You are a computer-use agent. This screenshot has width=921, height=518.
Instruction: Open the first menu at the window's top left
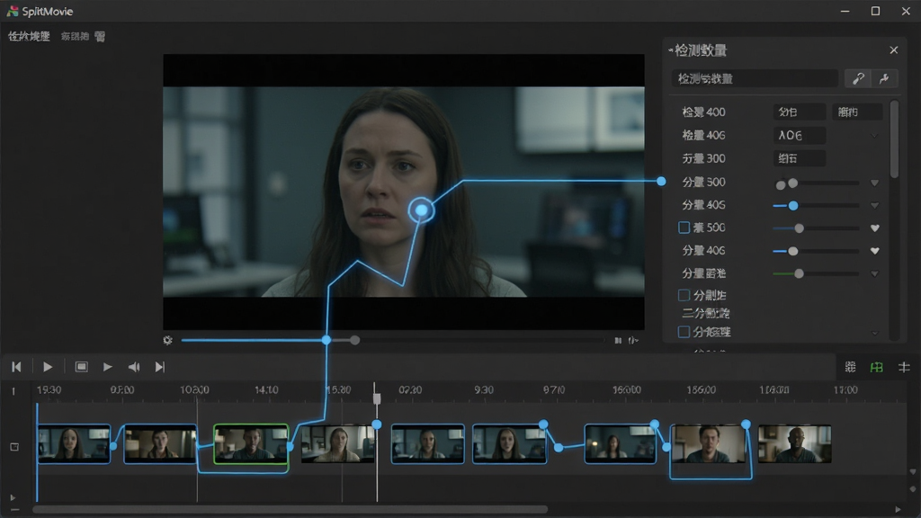point(29,36)
